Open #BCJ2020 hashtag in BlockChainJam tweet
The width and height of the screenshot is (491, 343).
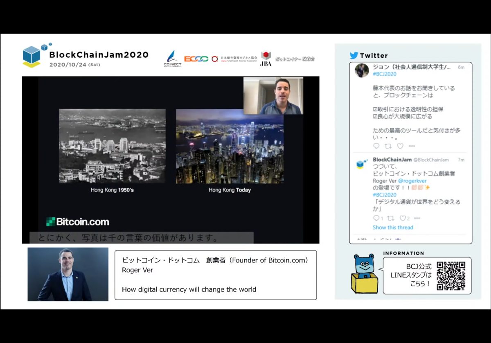point(384,195)
